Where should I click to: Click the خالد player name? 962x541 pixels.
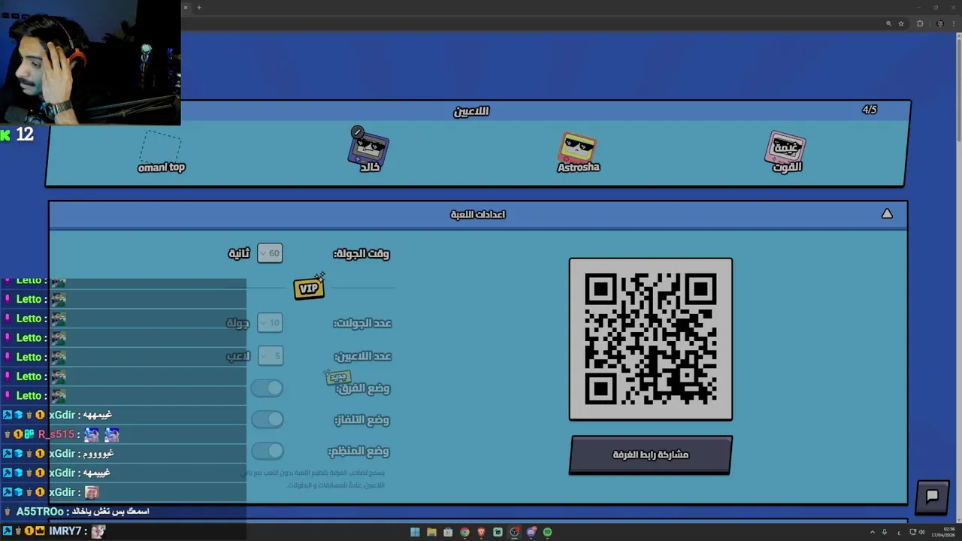[370, 168]
